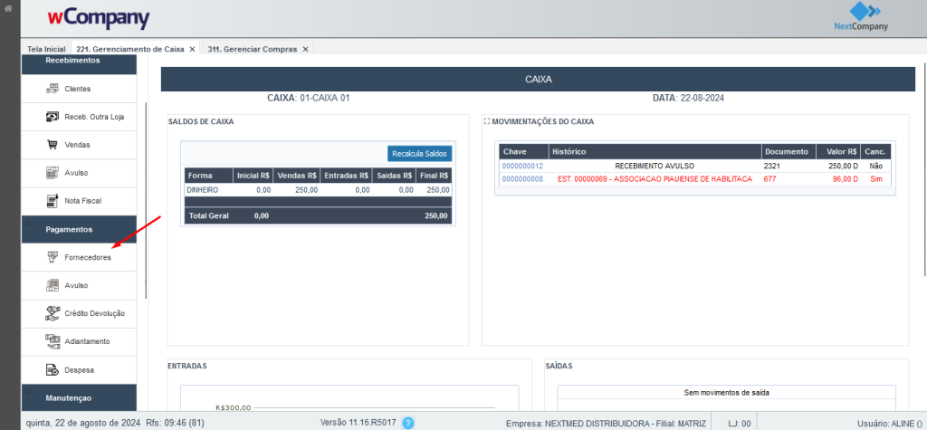Viewport: 927px width, 430px height.
Task: Select Crédito Devolução in sidebar
Action: [x=94, y=313]
